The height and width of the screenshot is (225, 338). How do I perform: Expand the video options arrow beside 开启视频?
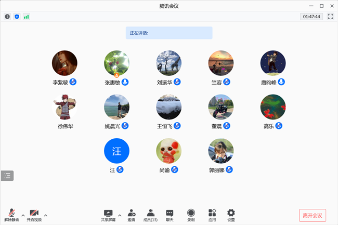pyautogui.click(x=46, y=215)
